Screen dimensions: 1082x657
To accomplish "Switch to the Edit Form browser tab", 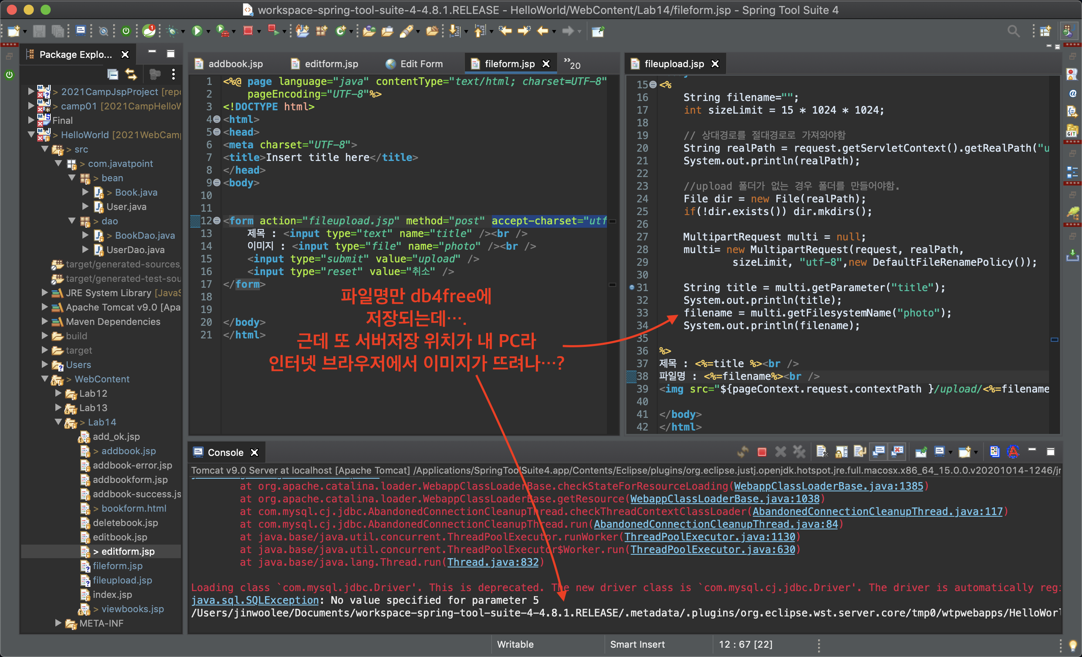I will (x=421, y=64).
